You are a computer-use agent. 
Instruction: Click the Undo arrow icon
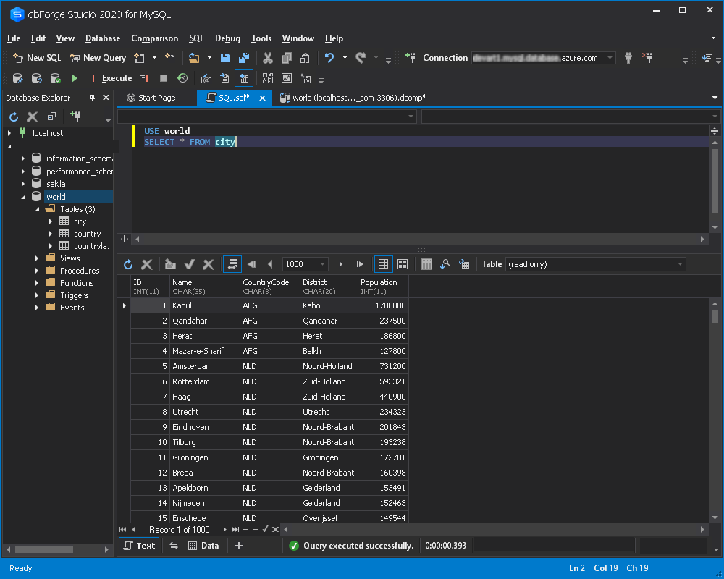click(x=329, y=58)
